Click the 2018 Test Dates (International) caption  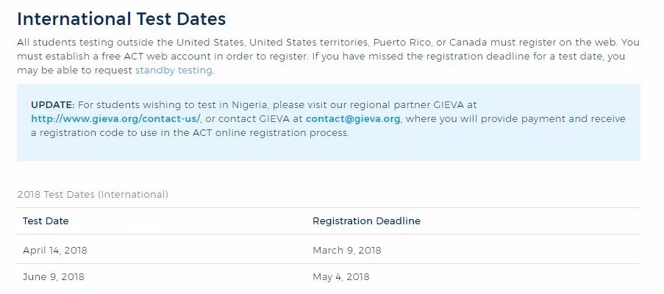click(93, 195)
